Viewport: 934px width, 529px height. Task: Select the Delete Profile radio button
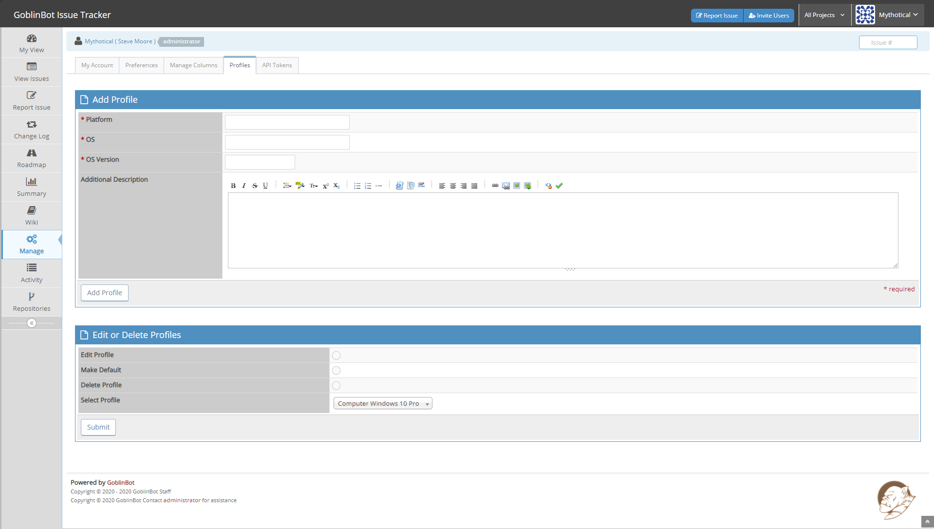[336, 386]
